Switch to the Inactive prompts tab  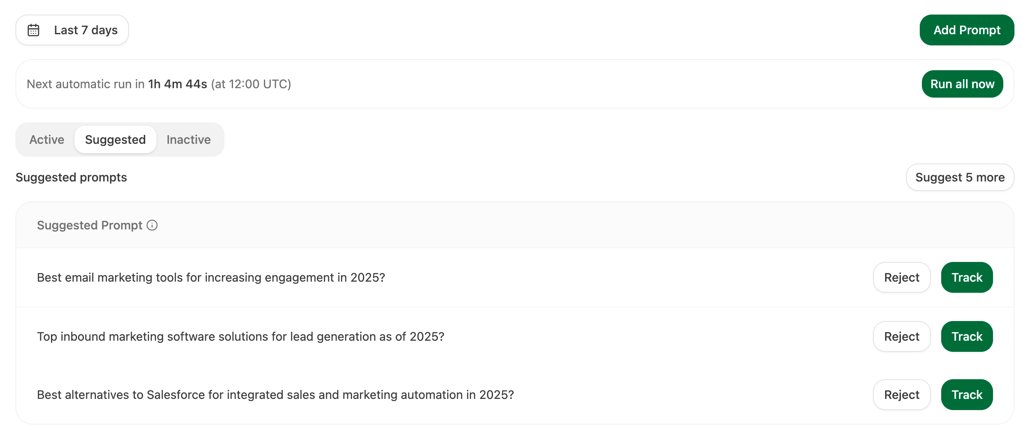click(x=188, y=139)
